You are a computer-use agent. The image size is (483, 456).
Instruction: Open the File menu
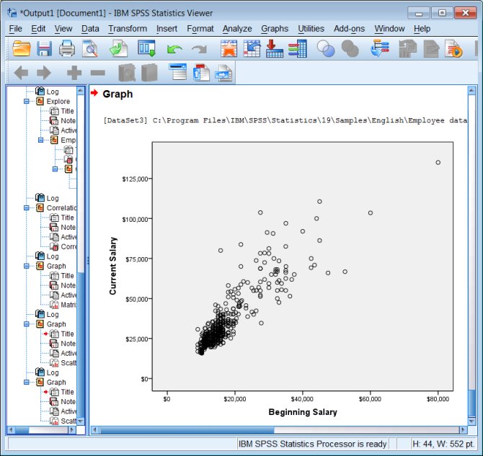tap(15, 29)
